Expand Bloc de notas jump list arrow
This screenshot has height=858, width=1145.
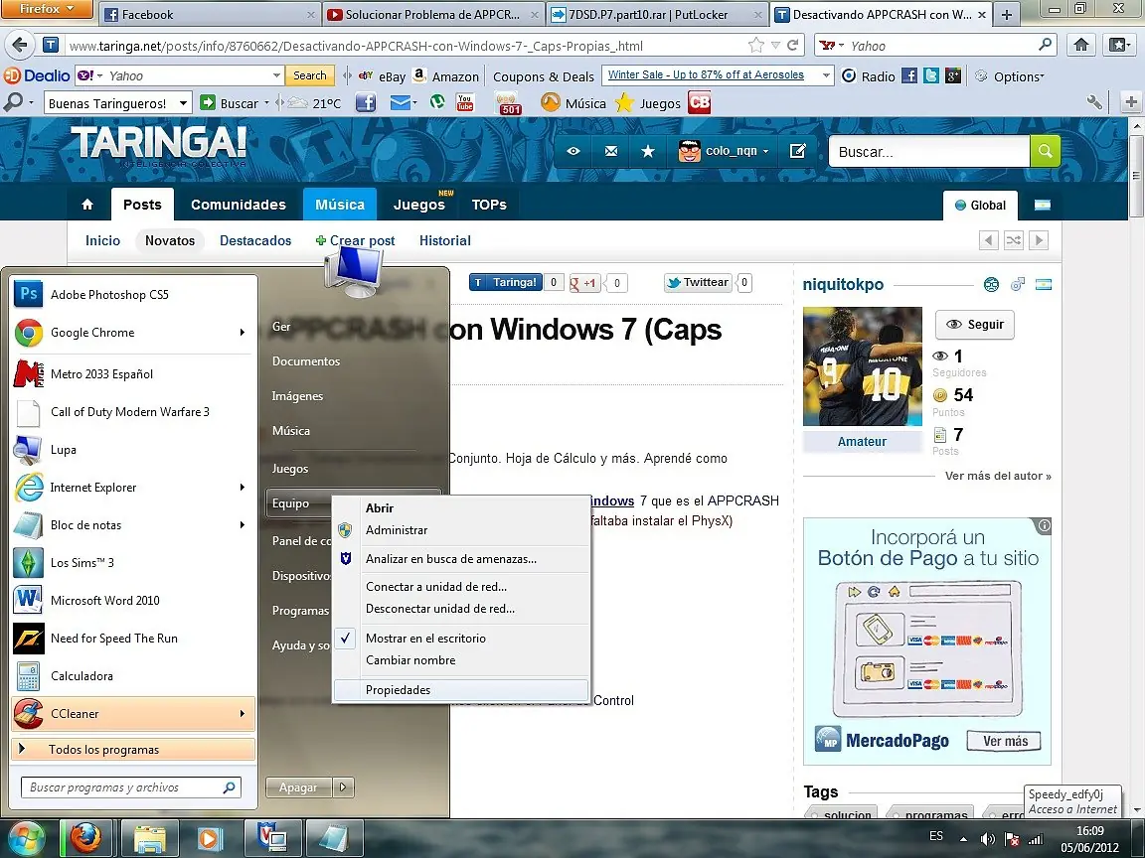(x=242, y=525)
